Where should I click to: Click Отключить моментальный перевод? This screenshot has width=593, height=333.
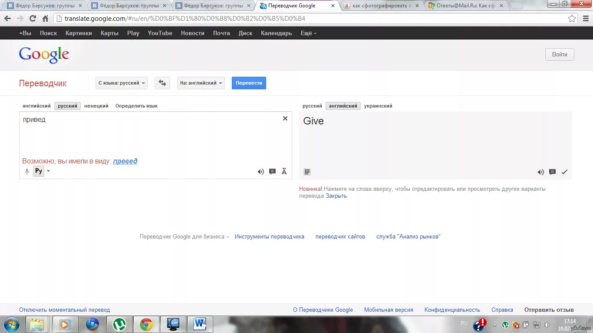[65, 310]
